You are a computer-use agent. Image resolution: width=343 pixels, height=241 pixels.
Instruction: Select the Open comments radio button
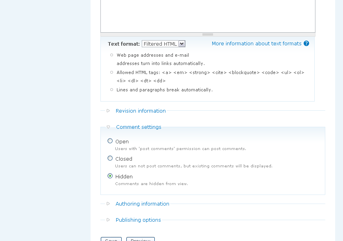point(110,141)
